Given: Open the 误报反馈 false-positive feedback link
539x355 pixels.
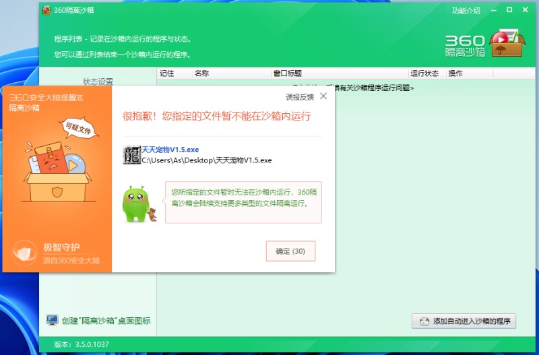Looking at the screenshot, I should point(299,97).
